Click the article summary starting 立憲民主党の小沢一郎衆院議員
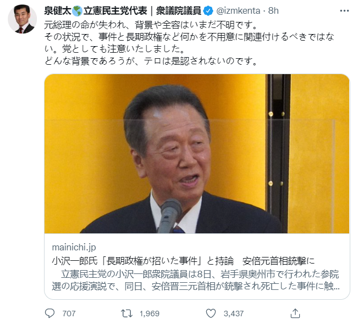 (x=196, y=280)
